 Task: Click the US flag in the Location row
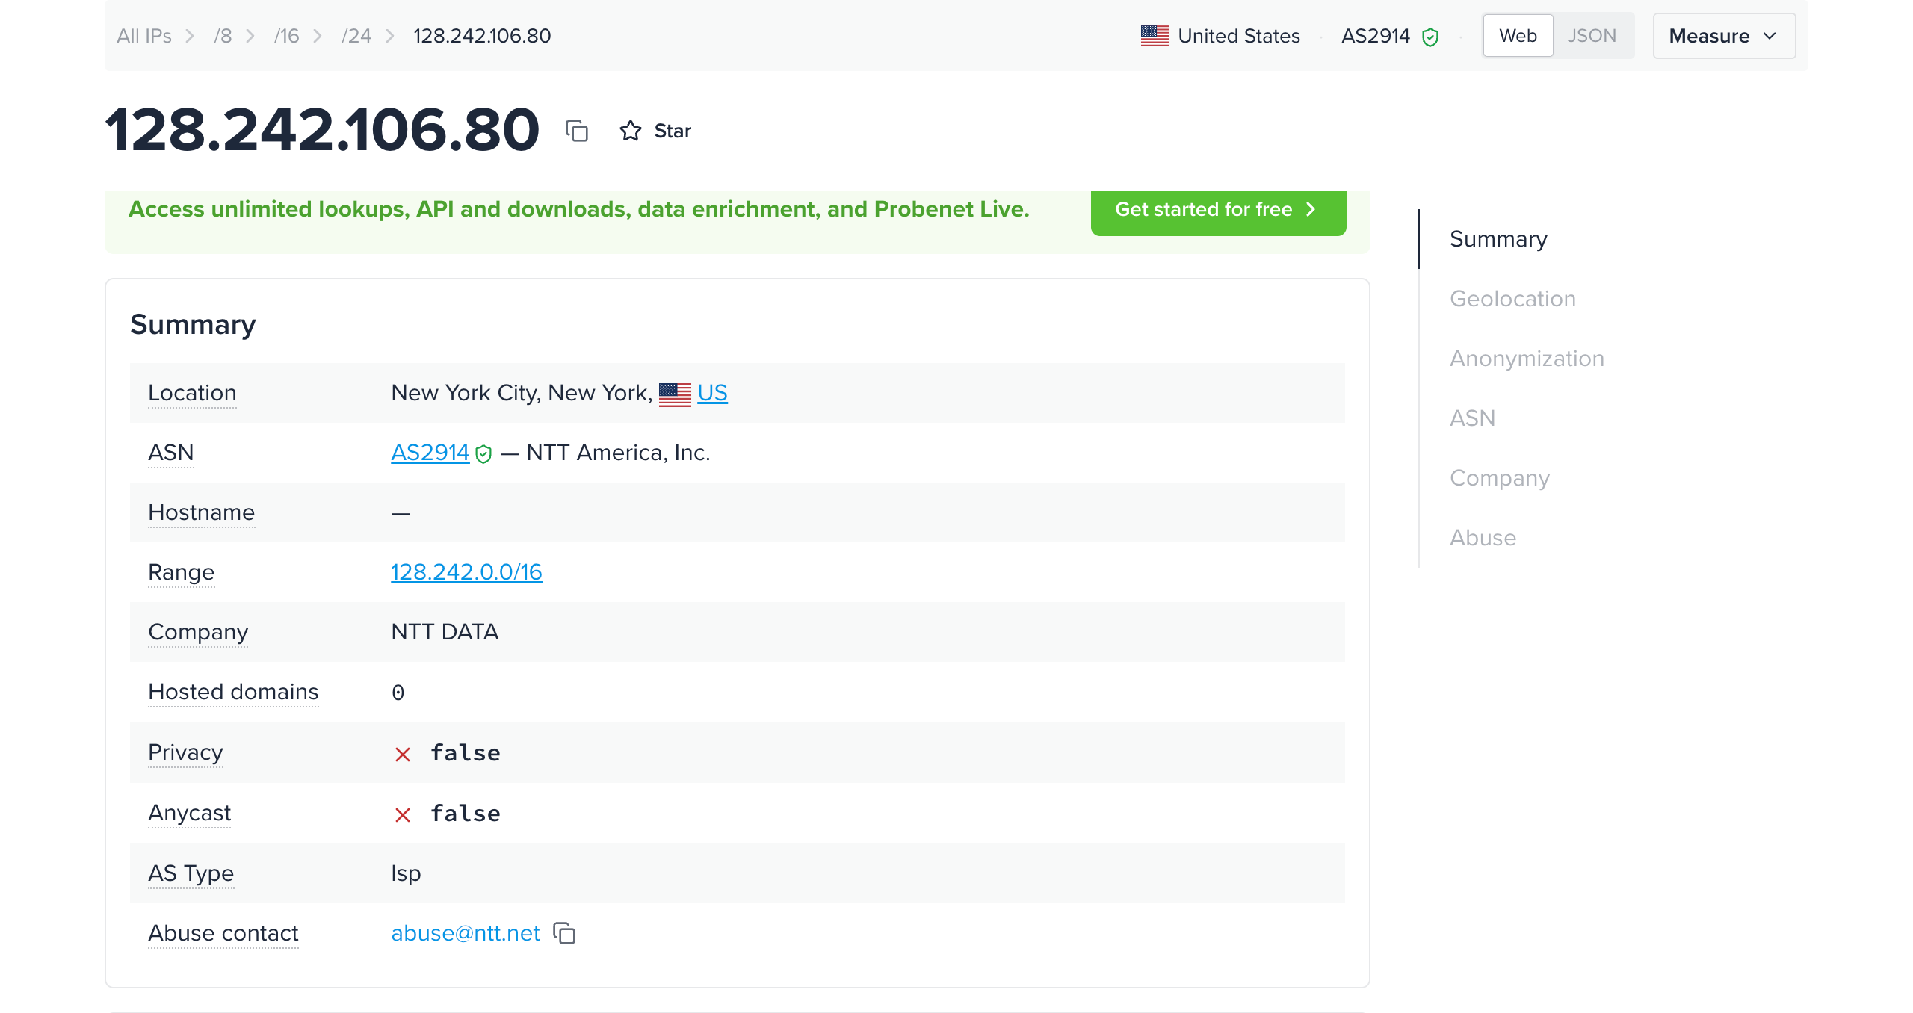tap(675, 394)
